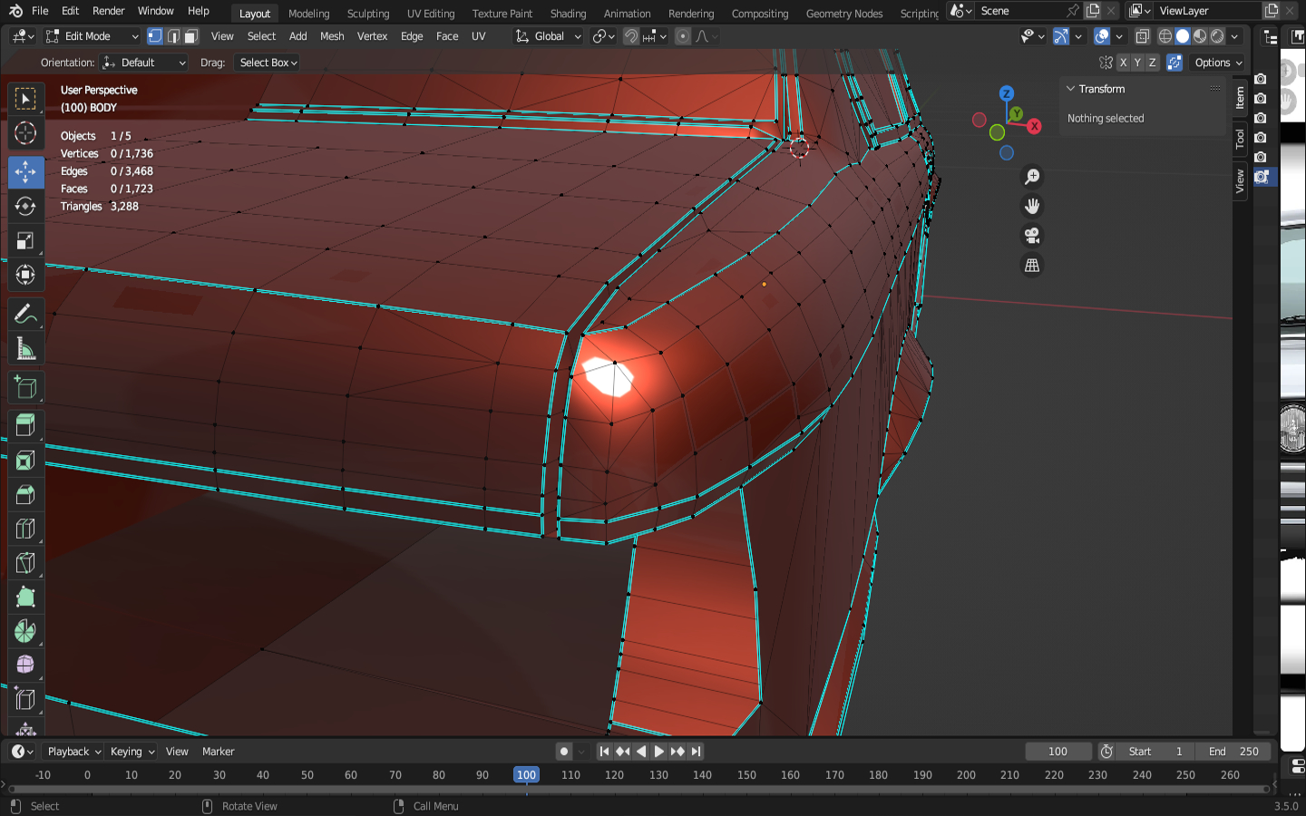The height and width of the screenshot is (816, 1306).
Task: Switch to the UV Editing workspace tab
Action: pyautogui.click(x=431, y=14)
